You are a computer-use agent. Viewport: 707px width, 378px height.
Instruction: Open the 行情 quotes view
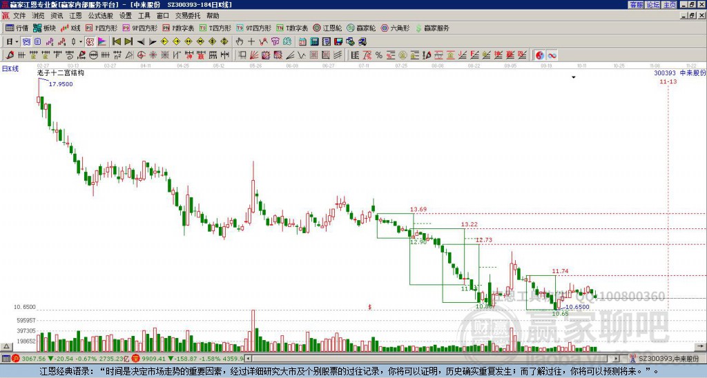point(17,28)
